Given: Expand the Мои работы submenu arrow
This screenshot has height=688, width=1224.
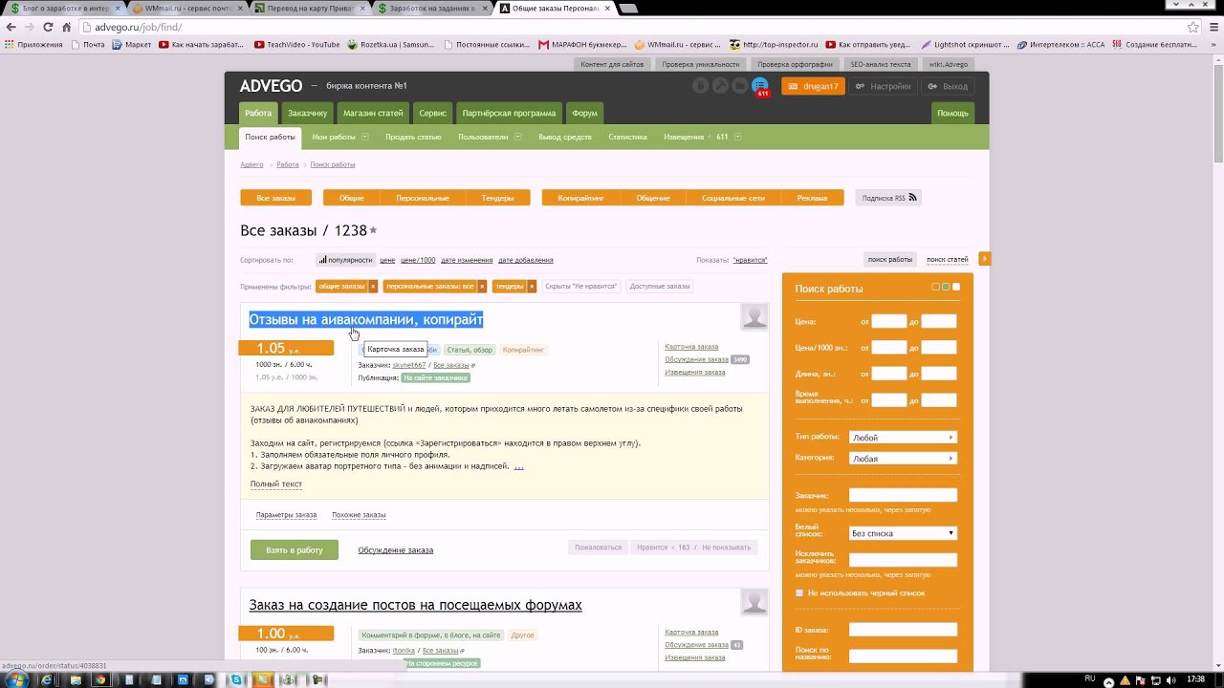Looking at the screenshot, I should [364, 137].
